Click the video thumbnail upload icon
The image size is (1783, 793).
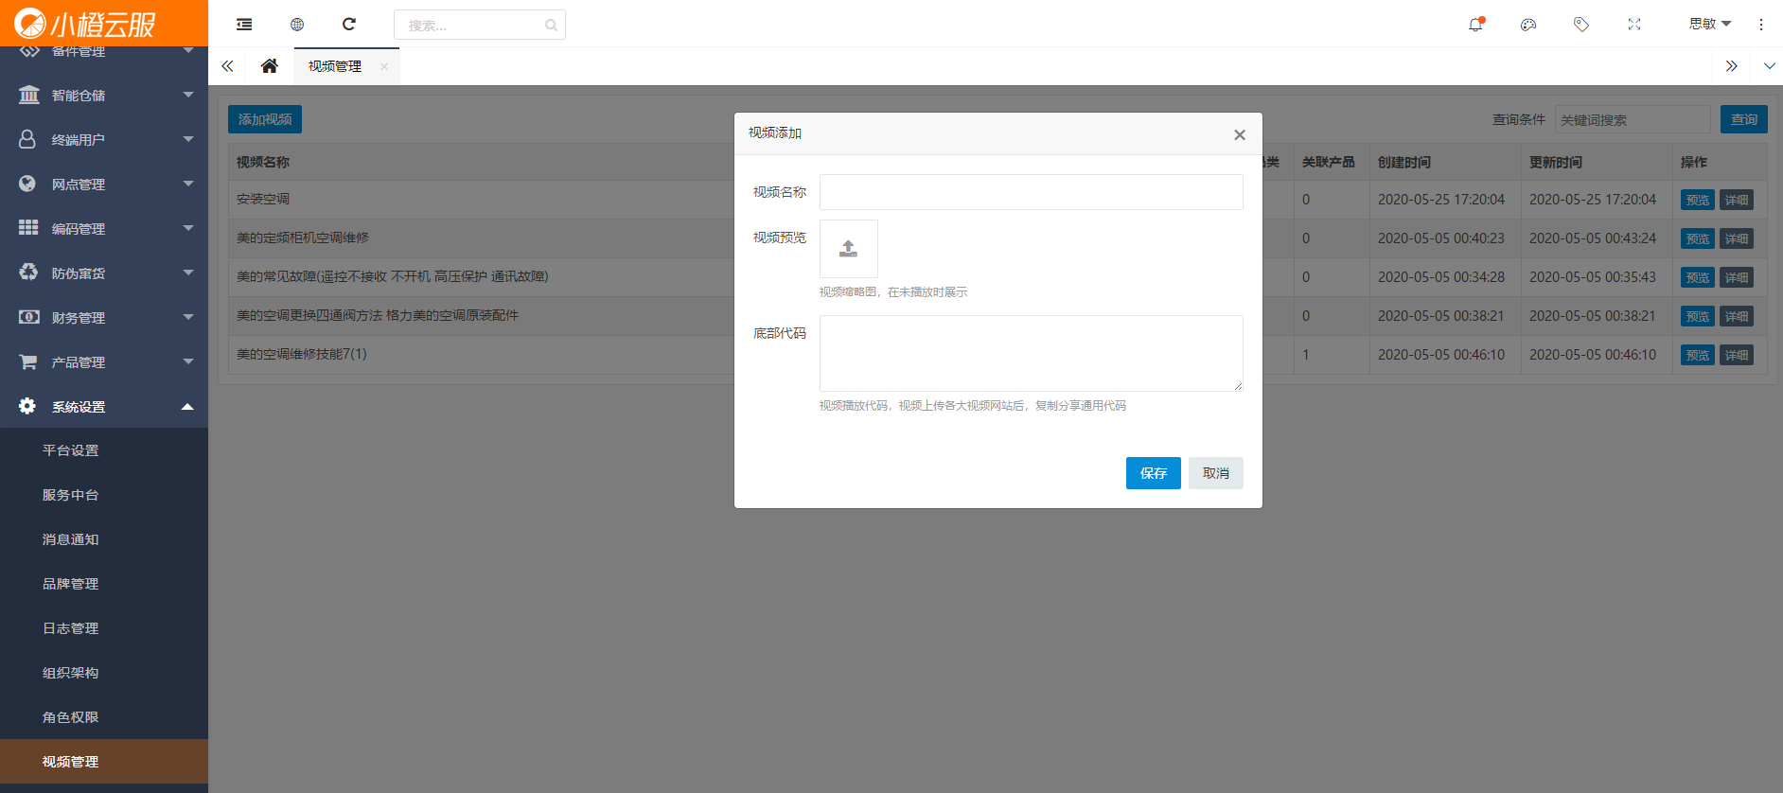pos(849,249)
